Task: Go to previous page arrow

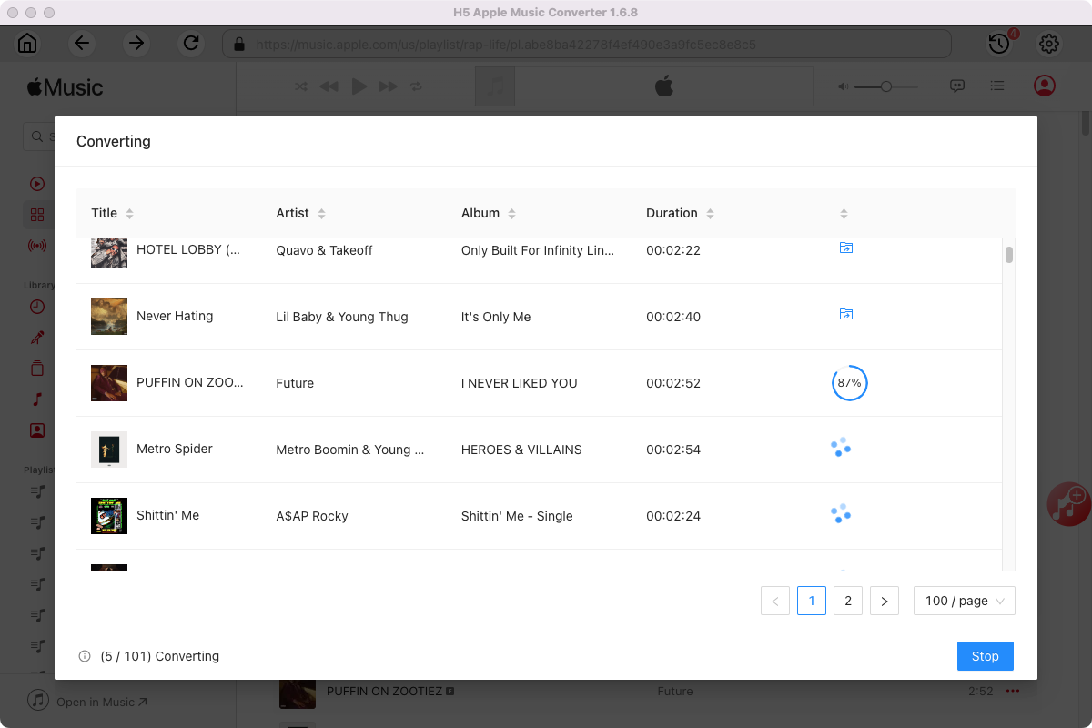Action: tap(775, 601)
